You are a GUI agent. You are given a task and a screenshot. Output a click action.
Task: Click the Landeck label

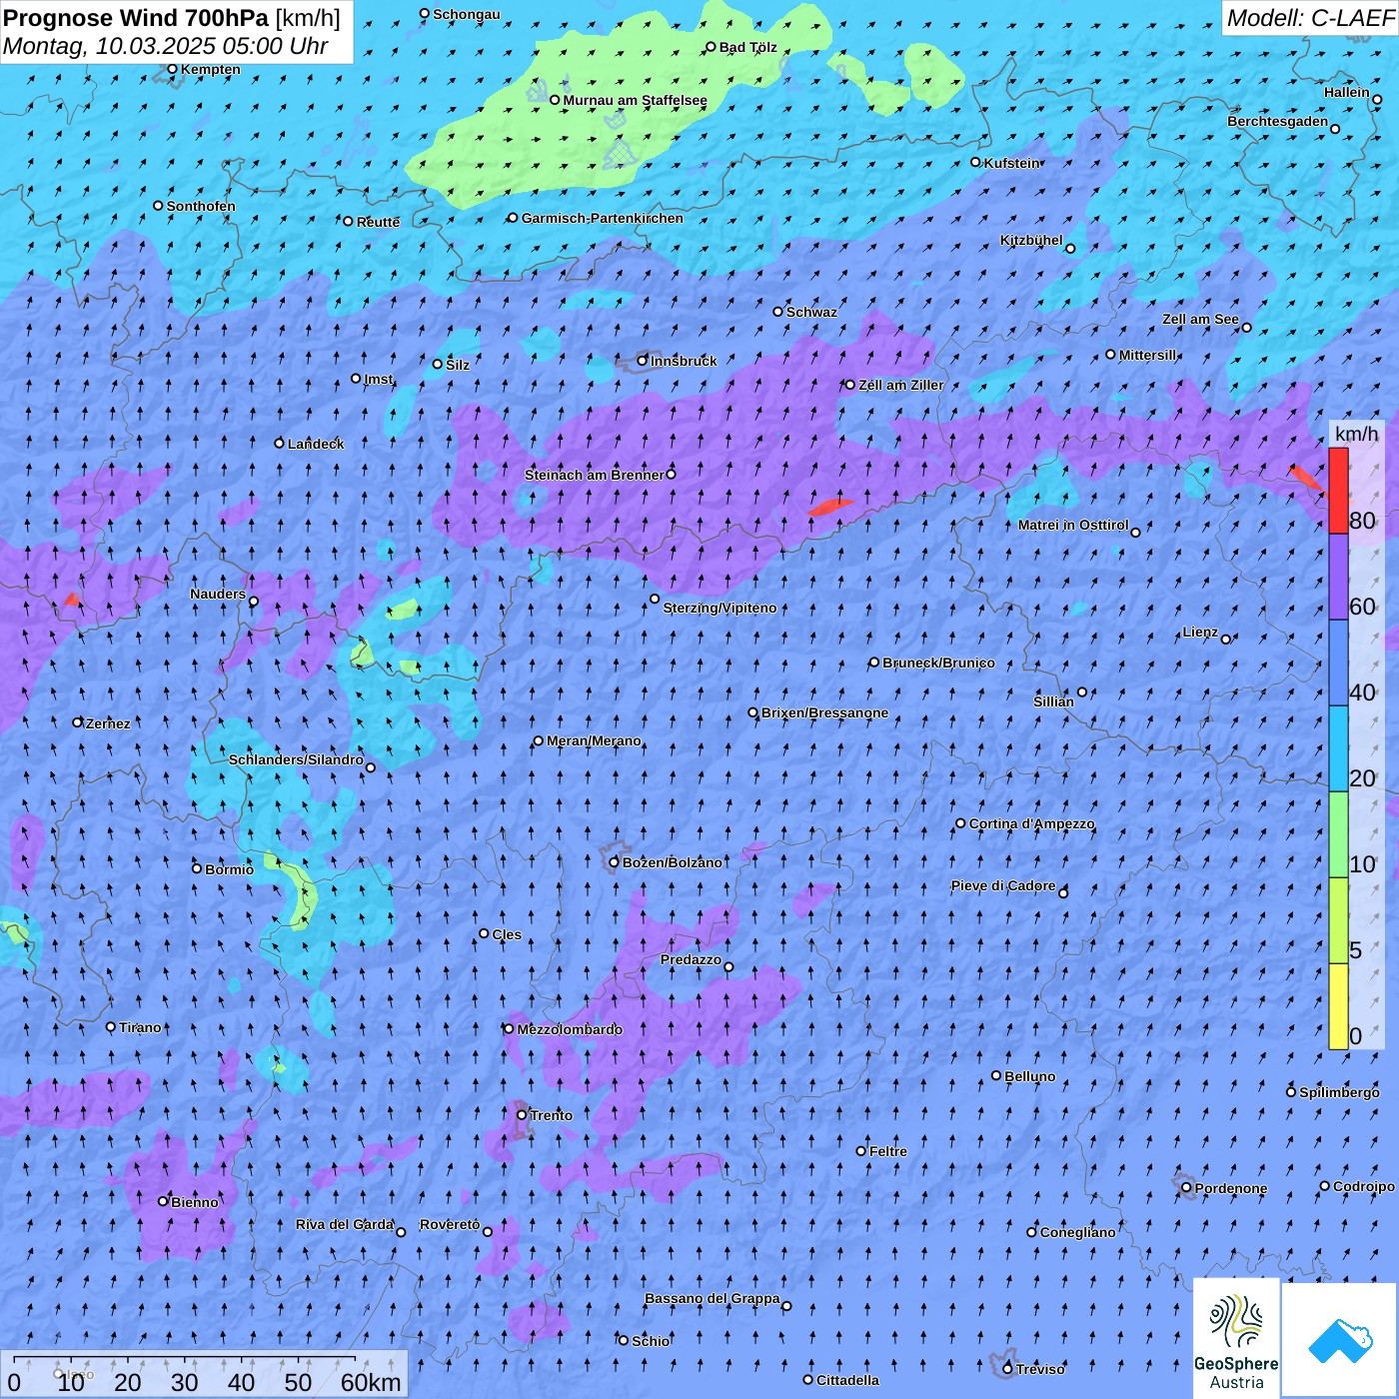316,444
